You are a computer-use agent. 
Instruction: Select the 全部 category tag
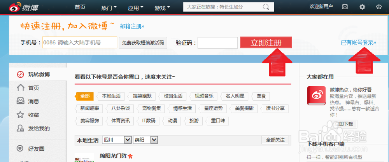click(x=85, y=96)
